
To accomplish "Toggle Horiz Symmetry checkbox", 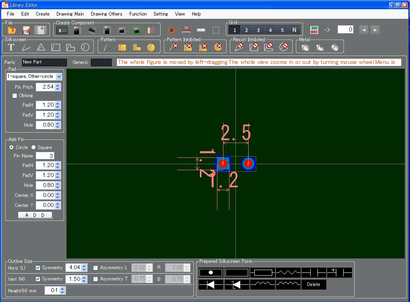I will click(38, 268).
